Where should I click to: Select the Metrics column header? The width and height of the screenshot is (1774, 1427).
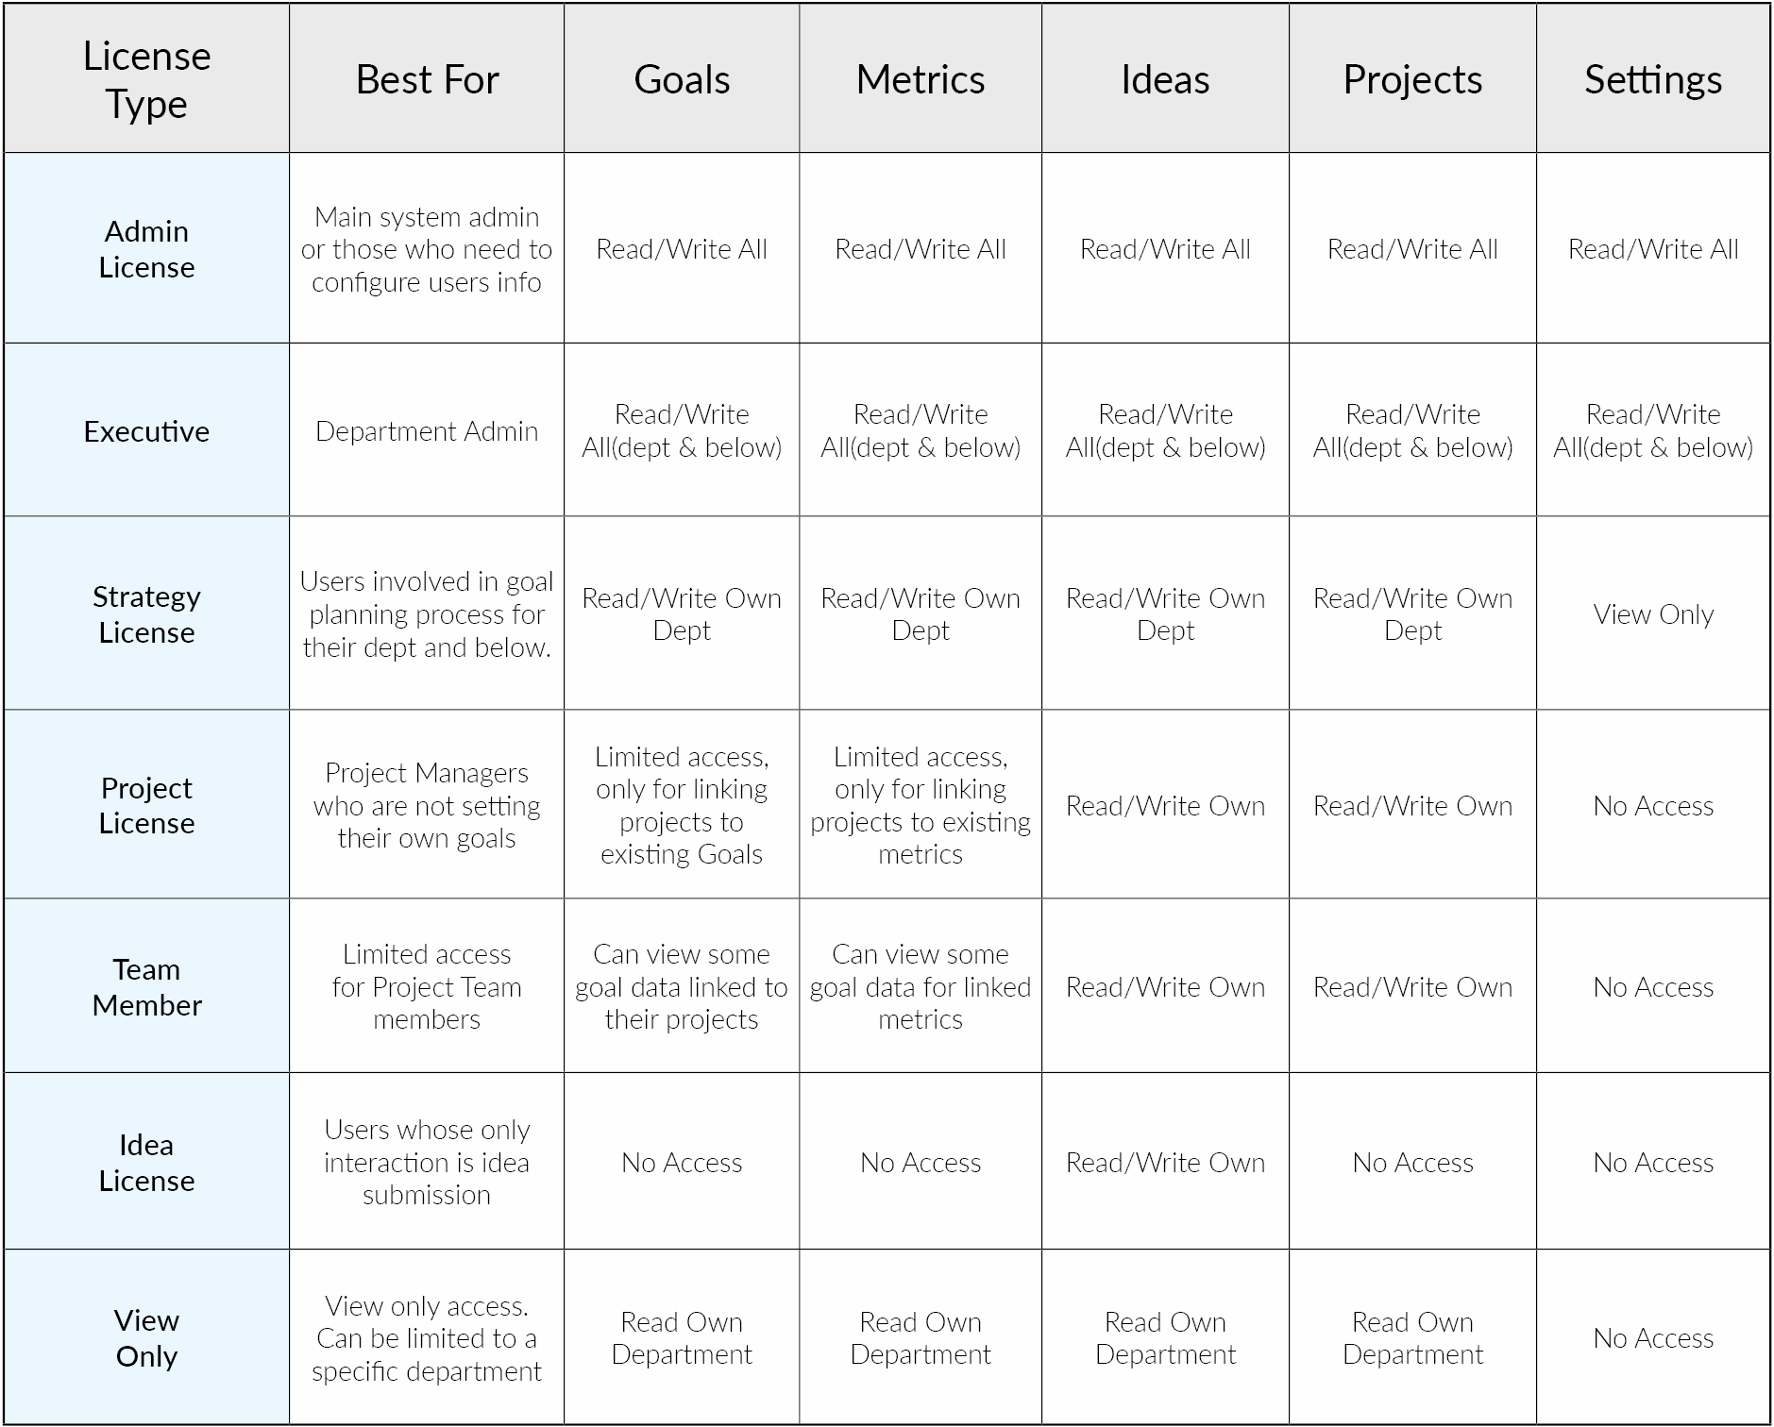[x=921, y=78]
